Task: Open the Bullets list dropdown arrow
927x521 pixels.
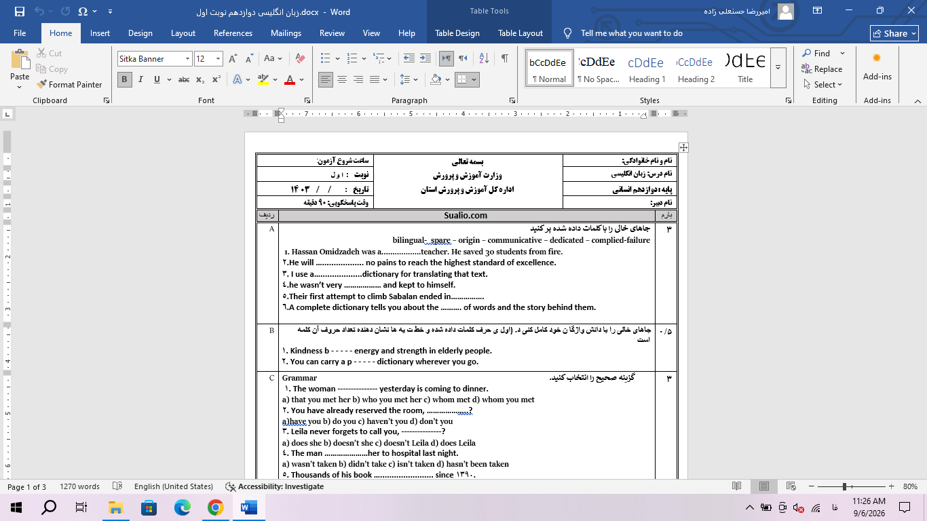Action: coord(337,59)
